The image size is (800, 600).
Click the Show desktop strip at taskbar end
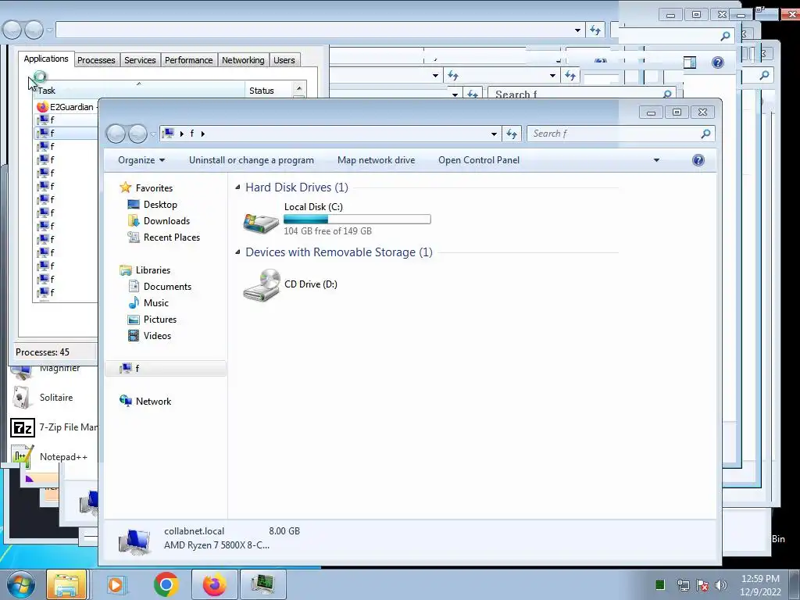794,584
